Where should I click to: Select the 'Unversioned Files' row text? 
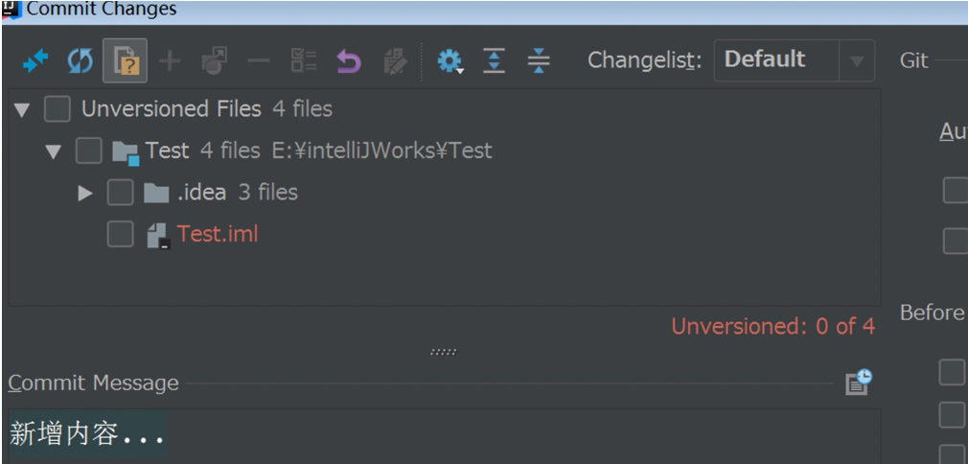(x=172, y=109)
